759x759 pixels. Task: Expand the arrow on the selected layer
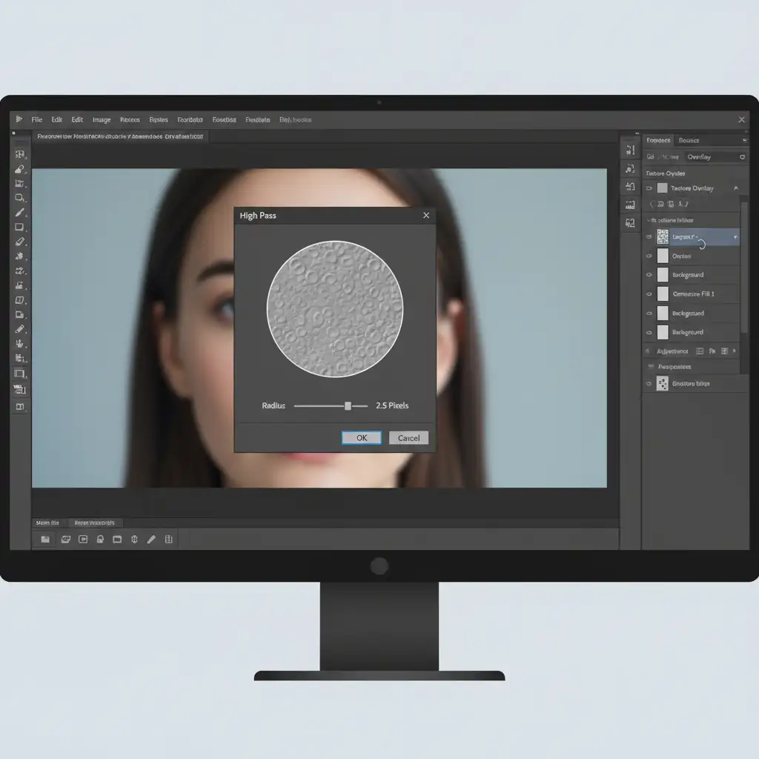[x=735, y=237]
